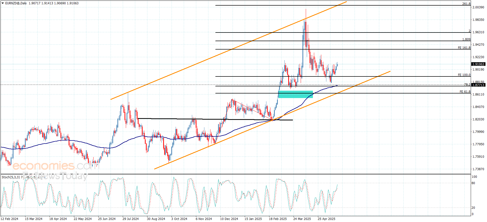Click the OHLC values beside the chart title
The image size is (487, 222).
(54, 3)
